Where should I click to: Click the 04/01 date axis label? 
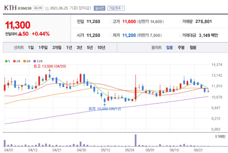pos(9,150)
